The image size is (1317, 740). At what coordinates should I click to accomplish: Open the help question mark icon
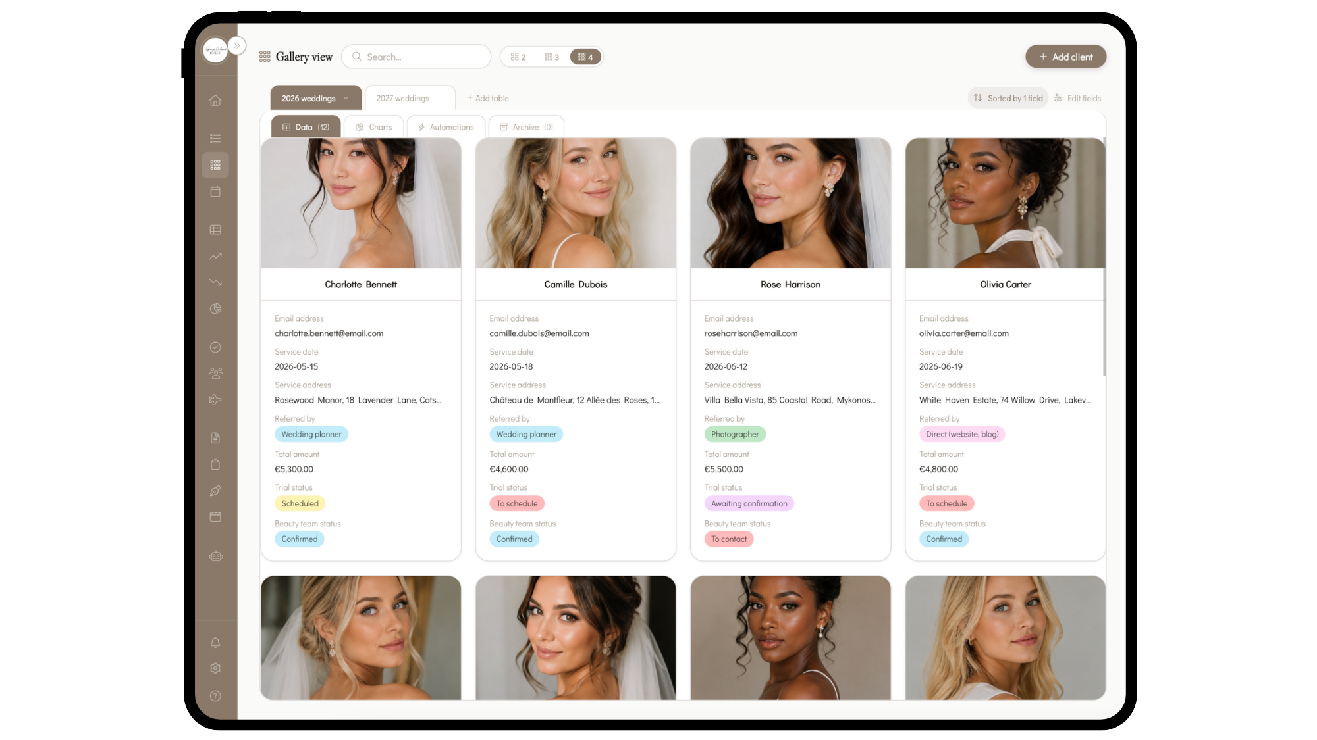215,696
